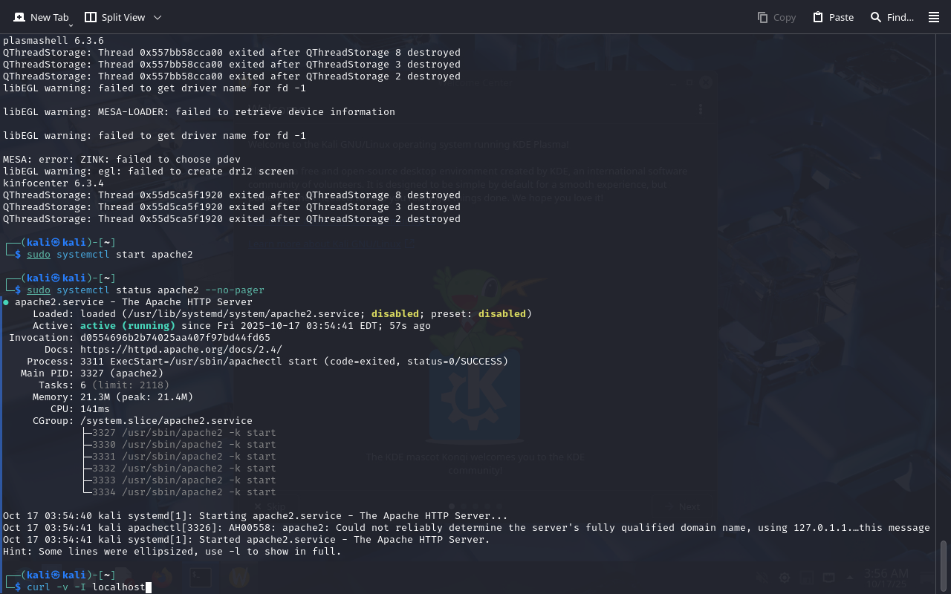Open the hamburger menu in the toolbar

(x=934, y=17)
